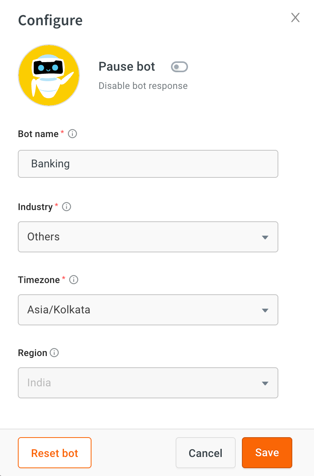The height and width of the screenshot is (476, 314).
Task: Toggle the Pause bot switch
Action: (179, 67)
